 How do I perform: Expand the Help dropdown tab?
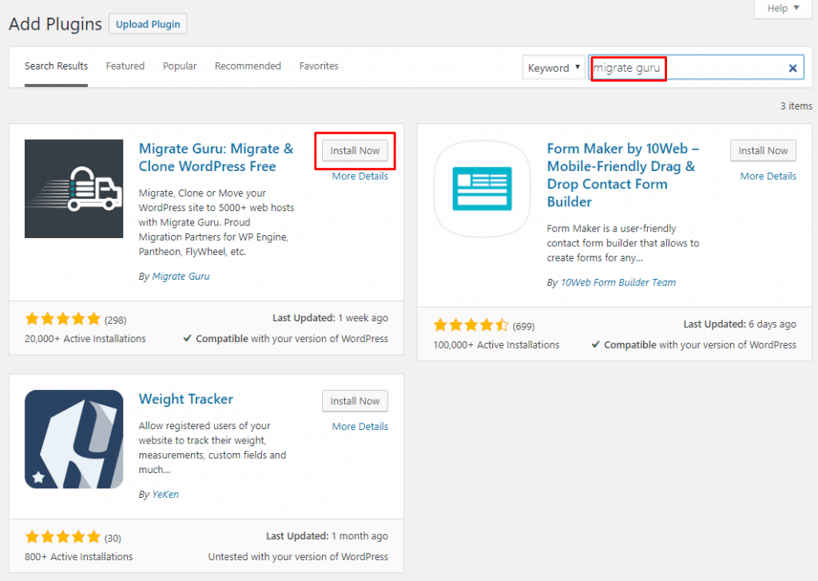[783, 8]
